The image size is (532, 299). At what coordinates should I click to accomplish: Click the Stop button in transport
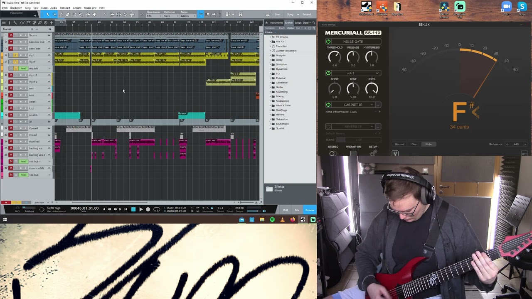133,209
